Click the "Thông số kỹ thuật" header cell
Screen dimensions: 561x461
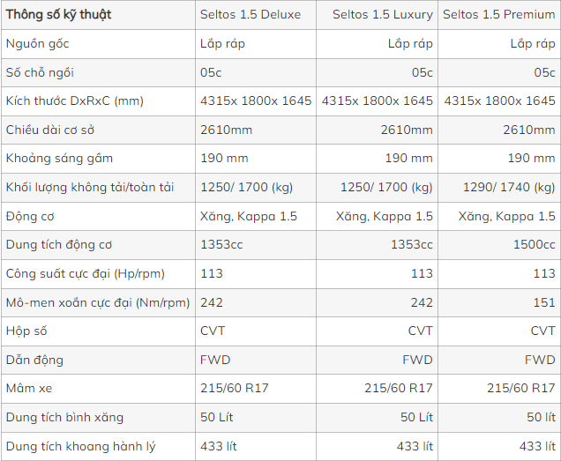click(x=59, y=15)
